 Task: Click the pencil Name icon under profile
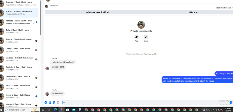[x=146, y=37]
